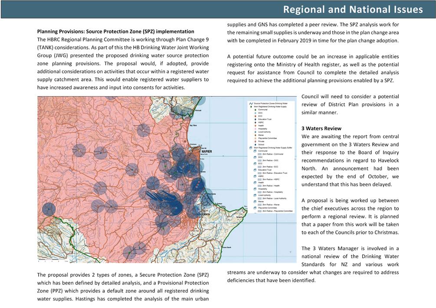Click the Playcentre Committee buffer layer icon

point(255,208)
